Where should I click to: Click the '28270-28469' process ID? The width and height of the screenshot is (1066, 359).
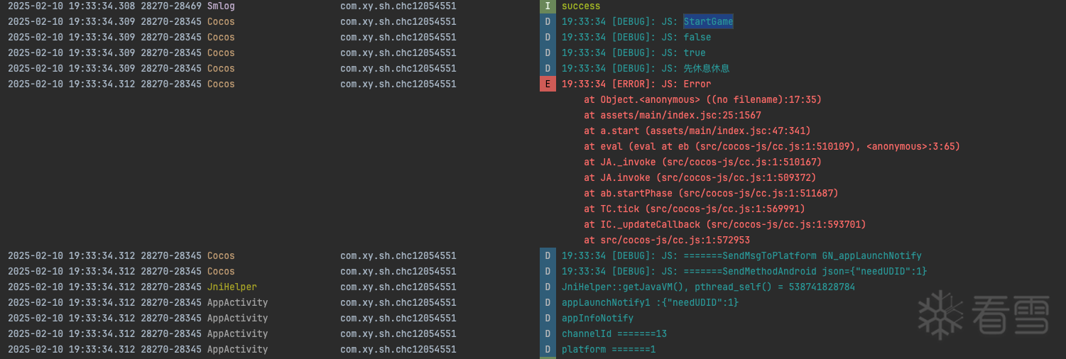point(171,6)
